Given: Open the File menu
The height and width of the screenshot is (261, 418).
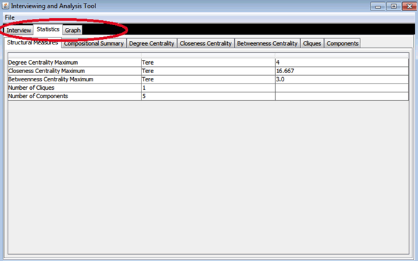Looking at the screenshot, I should 10,17.
